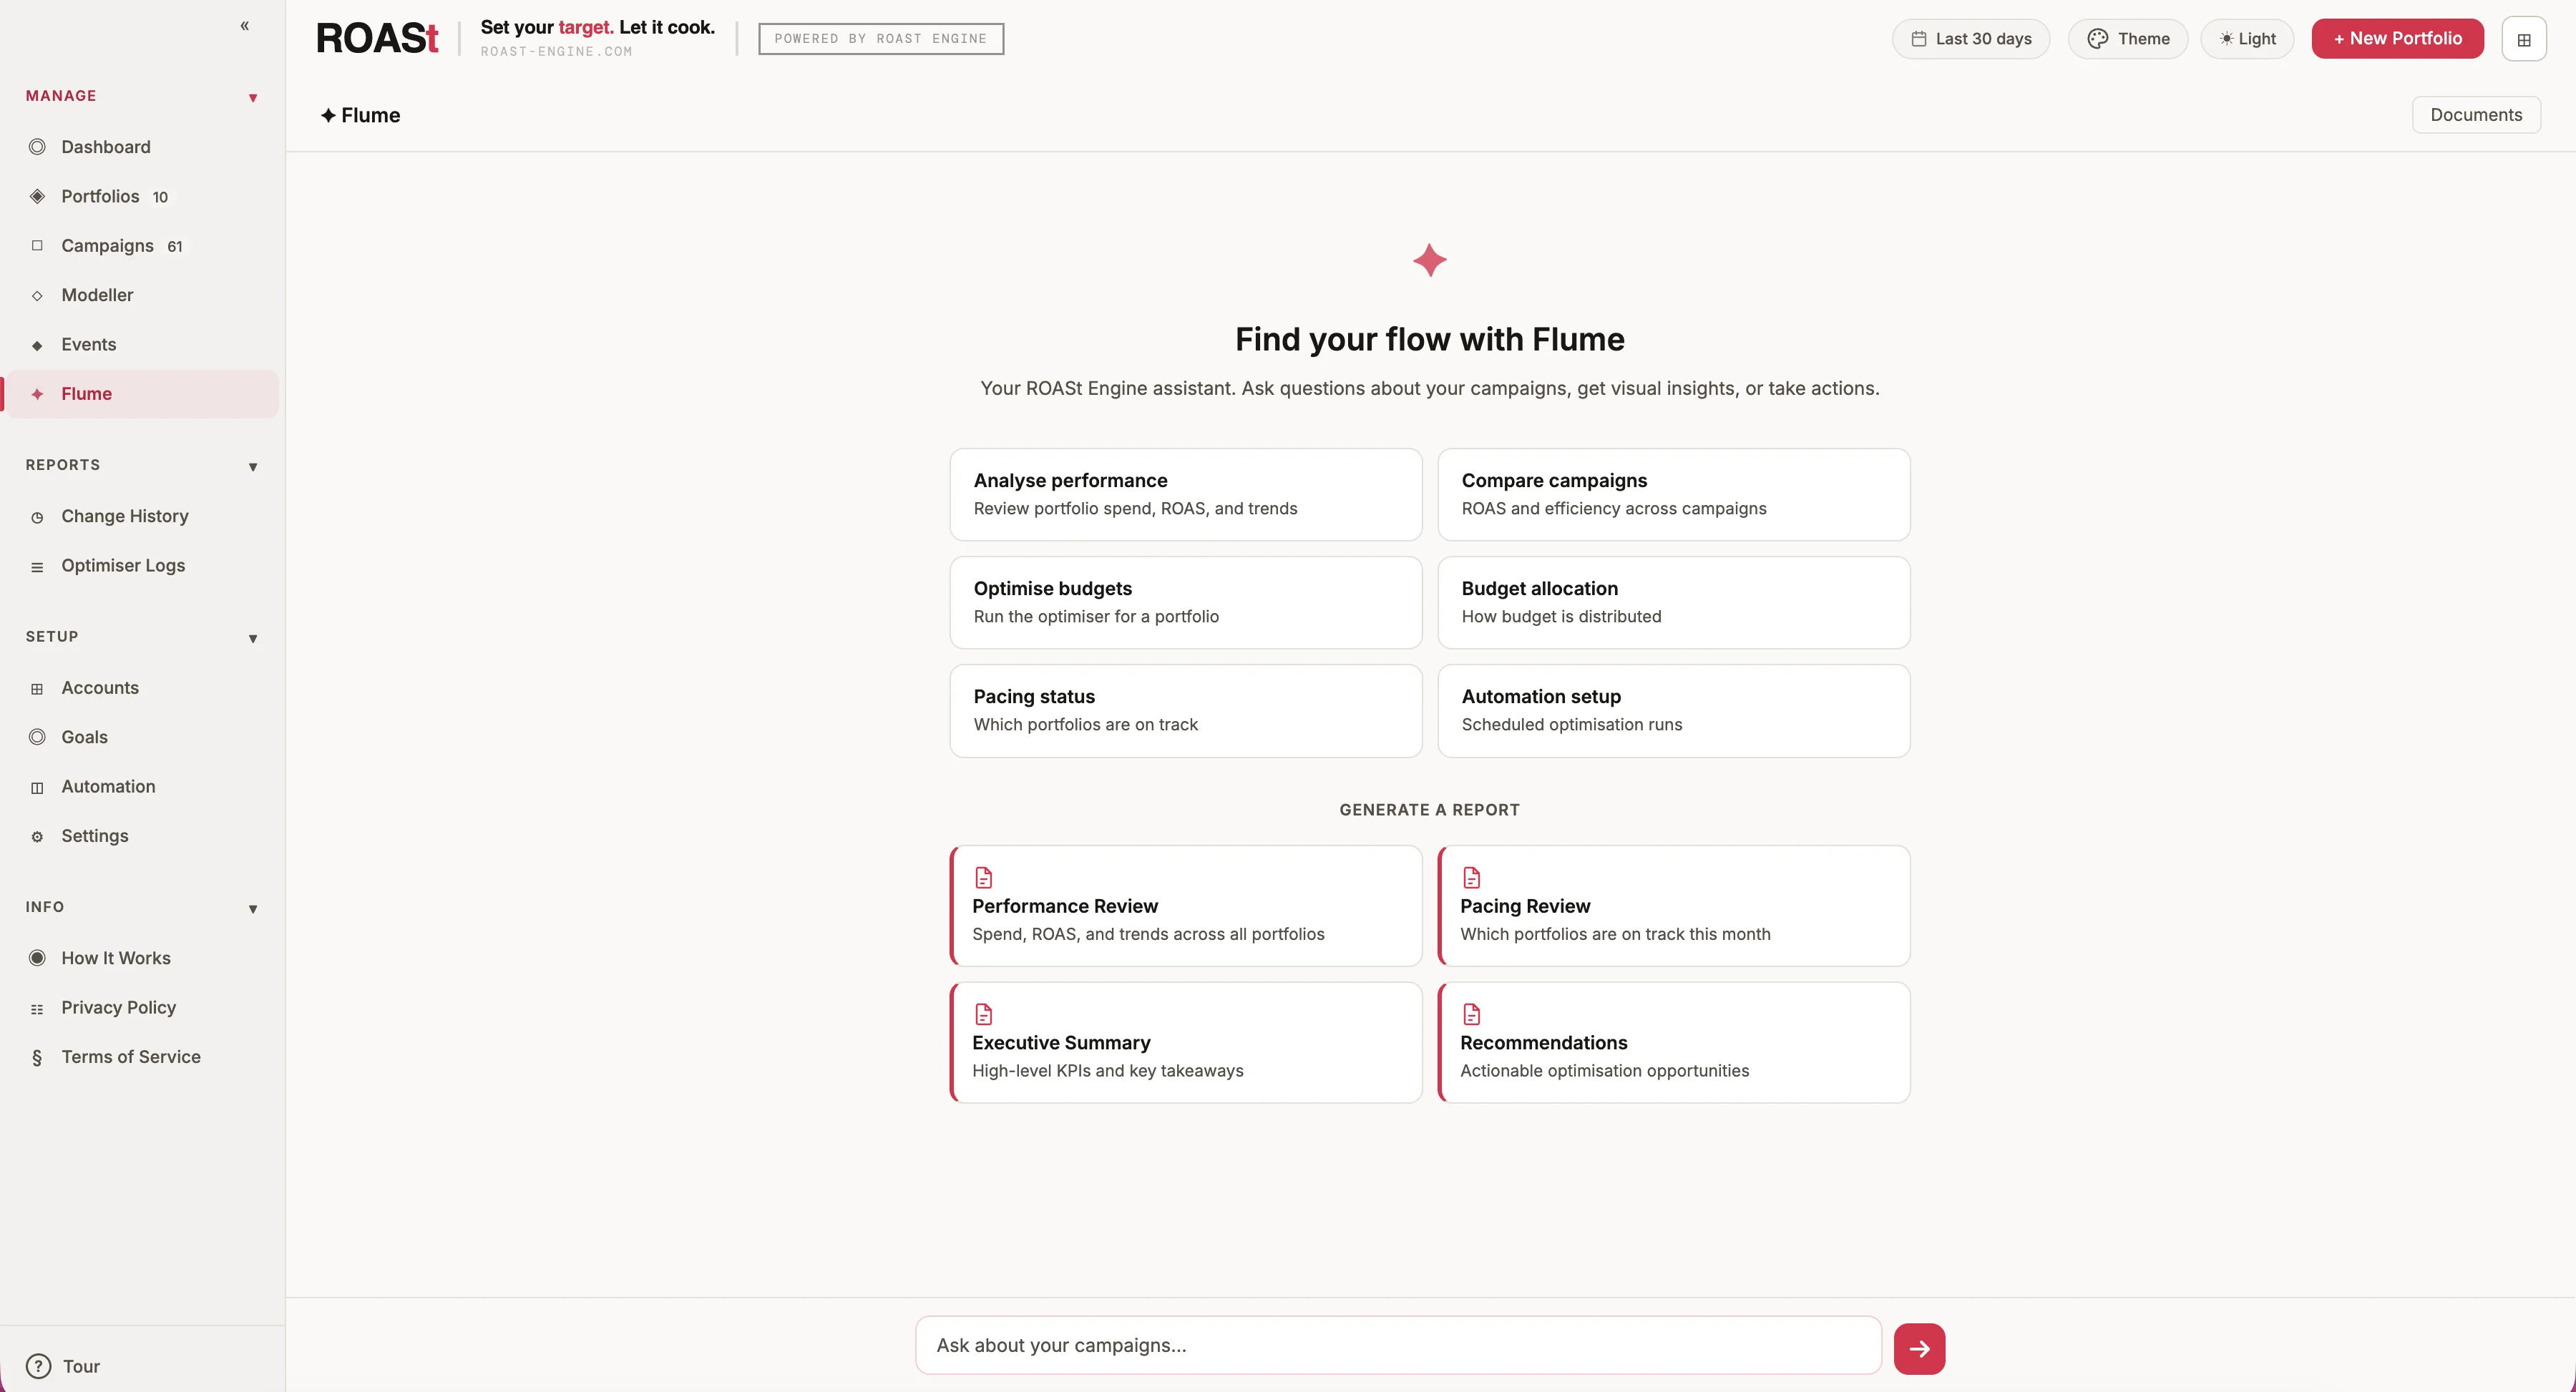2576x1392 pixels.
Task: Open Campaigns from the sidebar
Action: (x=108, y=245)
